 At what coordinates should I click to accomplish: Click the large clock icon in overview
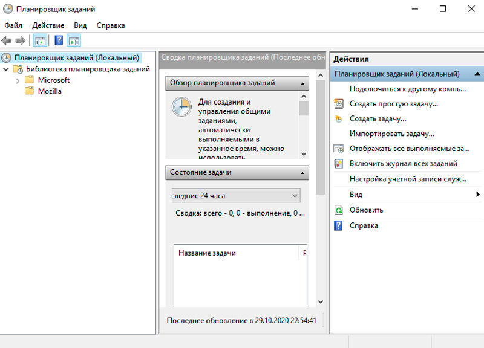181,107
